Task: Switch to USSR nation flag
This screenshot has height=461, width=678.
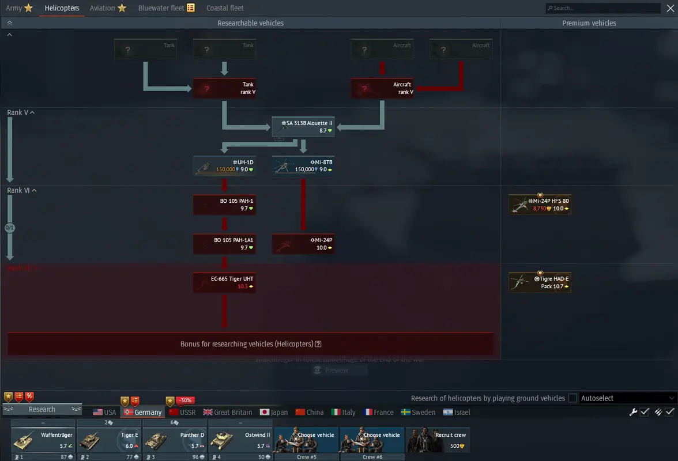Action: click(182, 412)
